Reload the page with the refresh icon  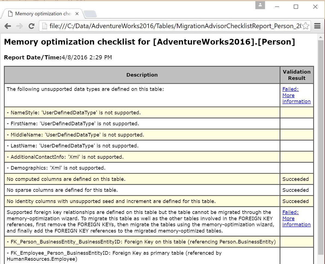[x=31, y=26]
